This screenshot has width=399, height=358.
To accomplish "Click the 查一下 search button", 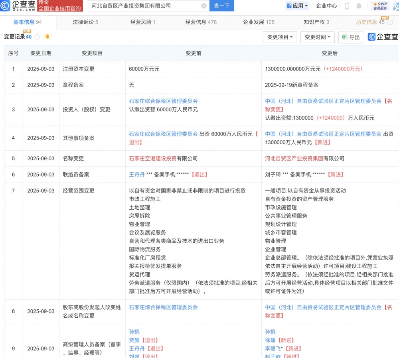I will click(221, 6).
